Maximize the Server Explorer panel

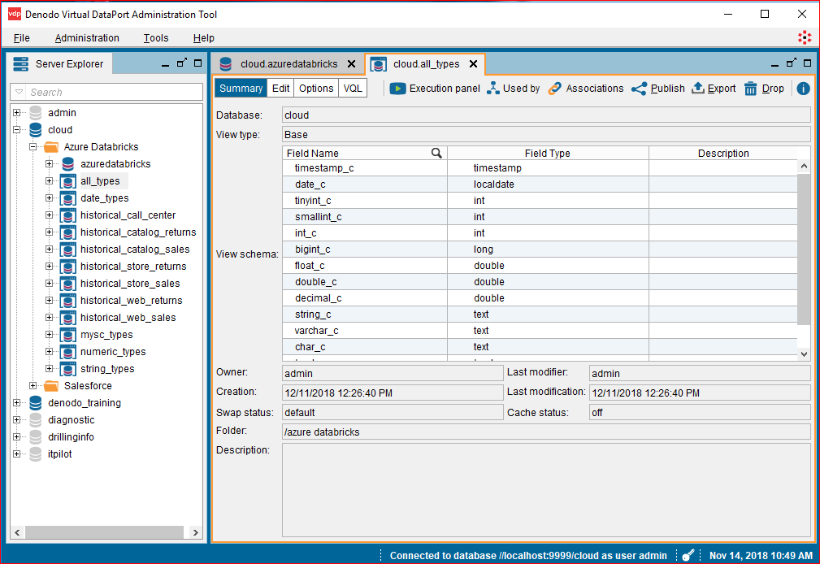point(197,63)
